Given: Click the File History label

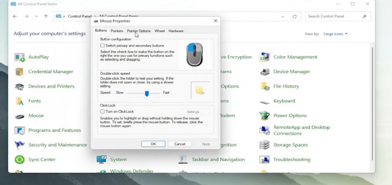Looking at the screenshot, I should [286, 86].
